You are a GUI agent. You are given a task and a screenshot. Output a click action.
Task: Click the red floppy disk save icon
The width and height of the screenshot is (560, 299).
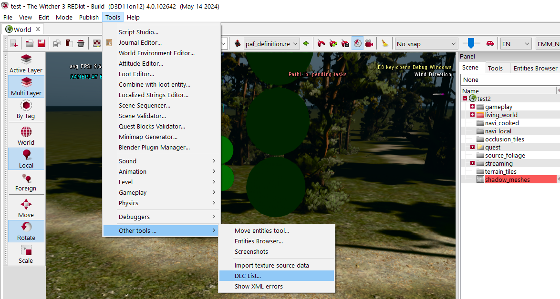[41, 44]
